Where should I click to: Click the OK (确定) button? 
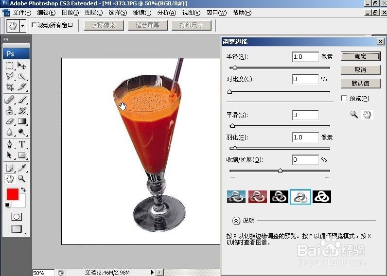point(361,56)
